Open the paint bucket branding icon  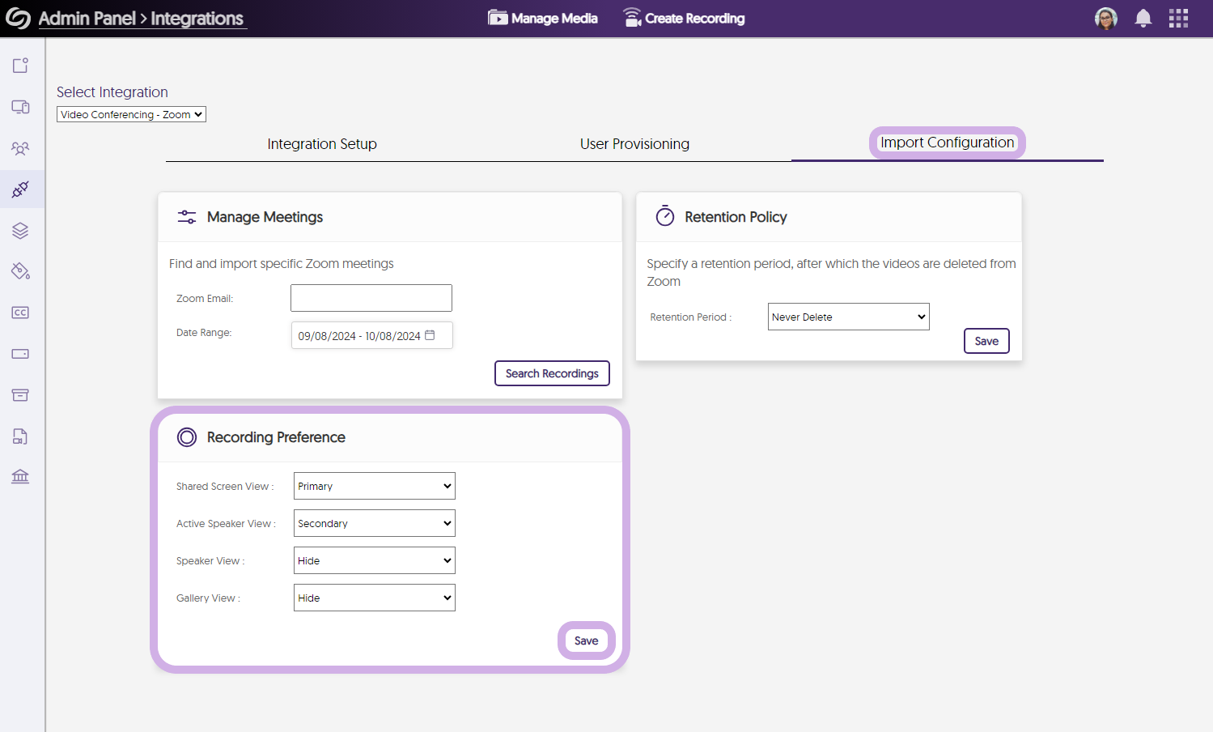[20, 271]
